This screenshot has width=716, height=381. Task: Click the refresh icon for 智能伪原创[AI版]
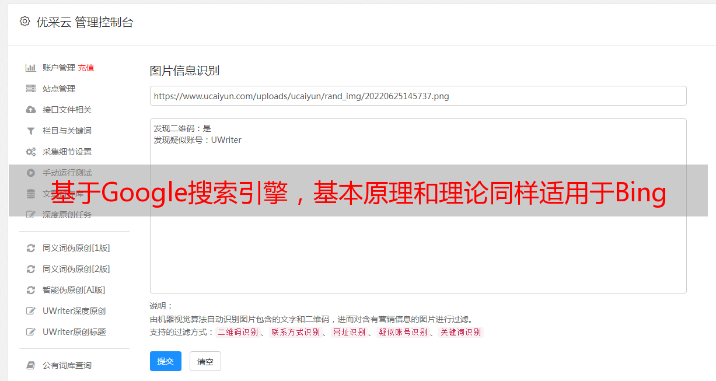(x=31, y=290)
